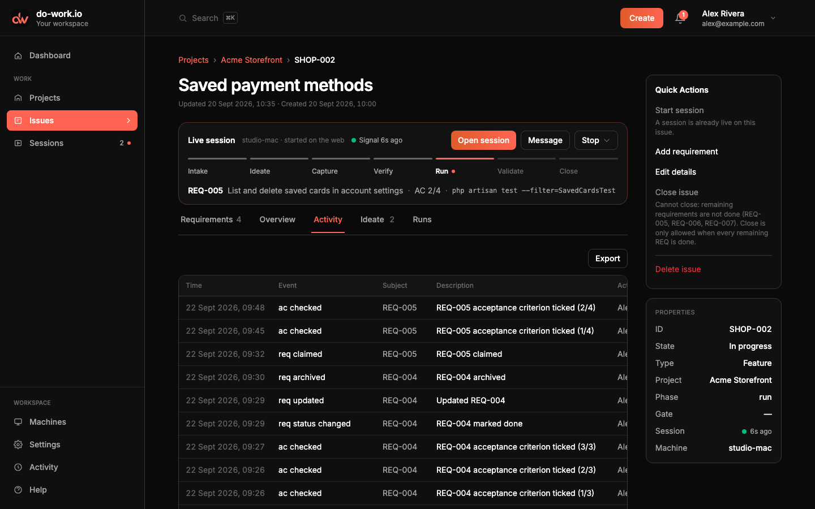This screenshot has width=815, height=509.
Task: Open the Alex Rivera account dropdown
Action: tap(739, 18)
